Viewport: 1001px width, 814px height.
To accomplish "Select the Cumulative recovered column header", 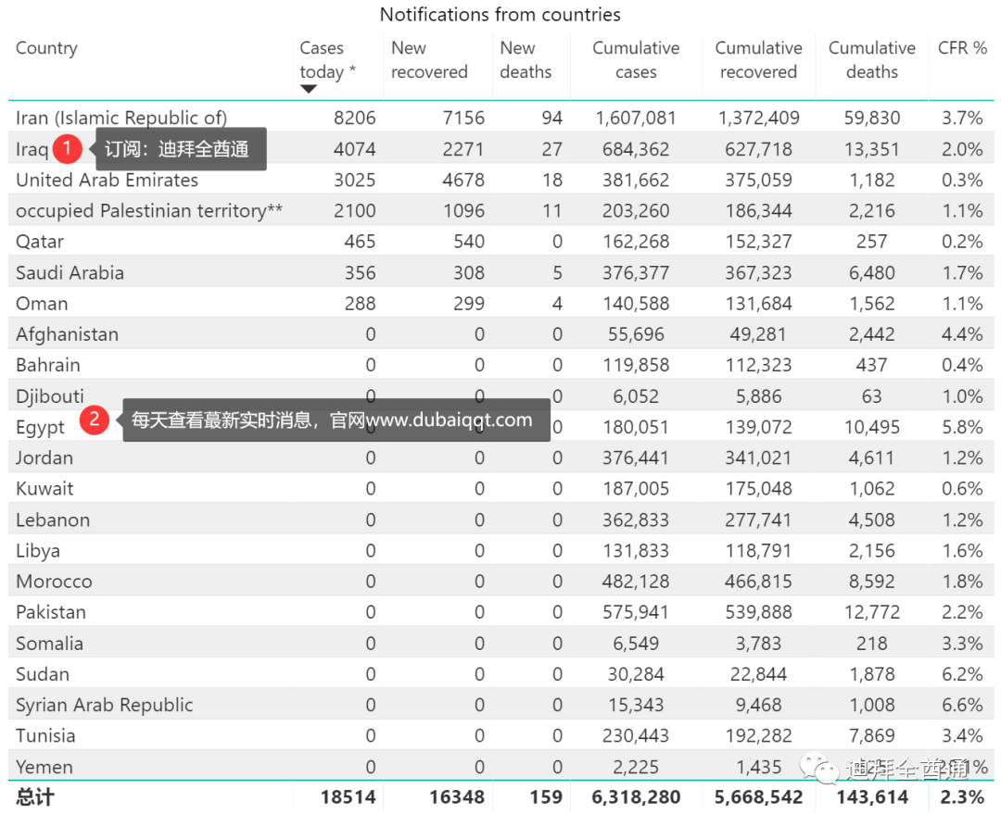I will tap(758, 60).
